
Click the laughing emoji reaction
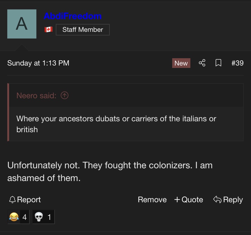pos(18,217)
